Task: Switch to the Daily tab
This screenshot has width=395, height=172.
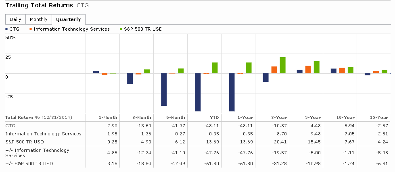Action: (x=15, y=19)
